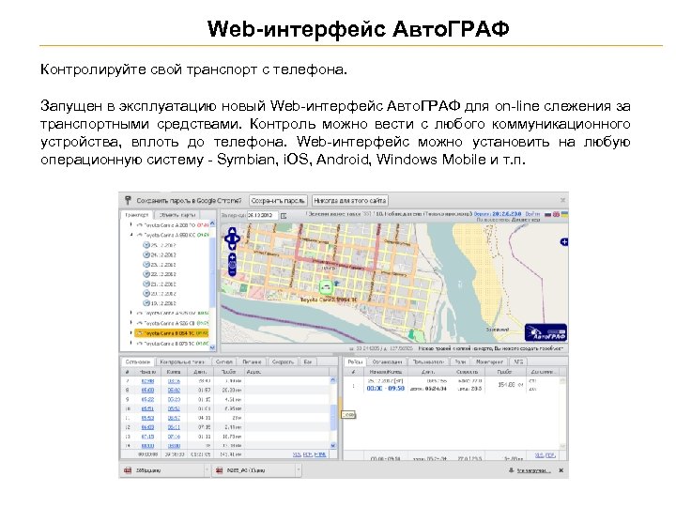Click the green car marker on the map
The height and width of the screenshot is (507, 676).
coord(327,286)
